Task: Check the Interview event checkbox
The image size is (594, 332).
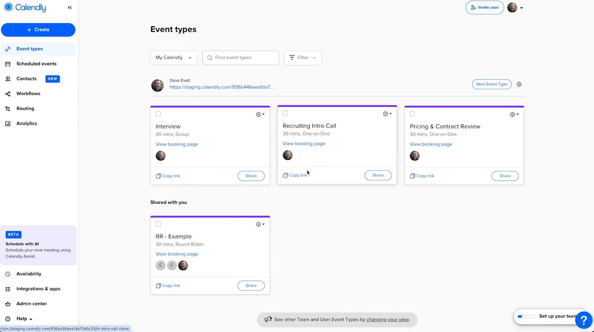Action: 158,114
